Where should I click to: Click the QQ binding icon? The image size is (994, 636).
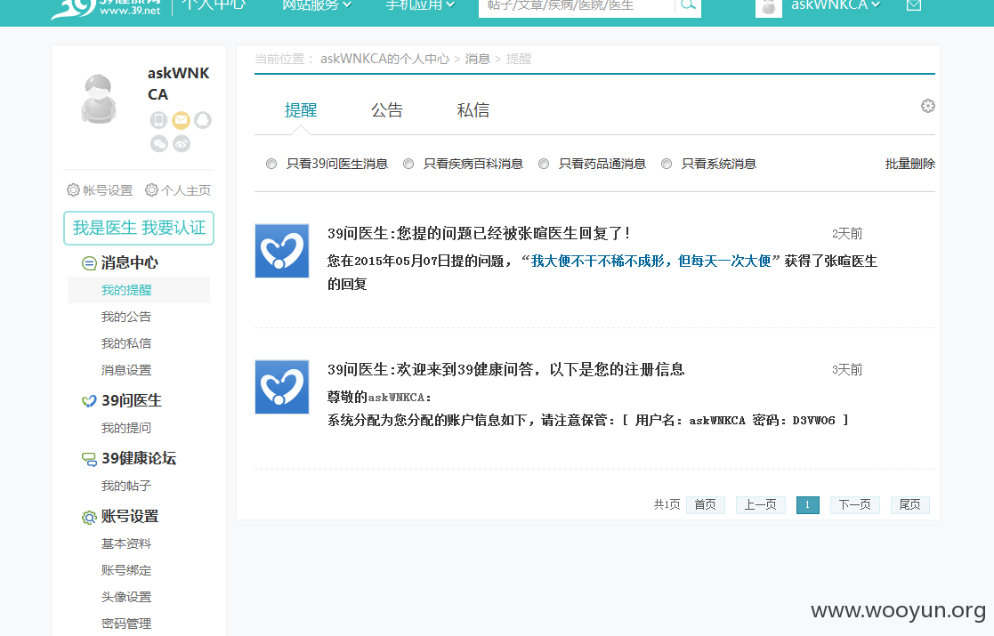point(203,120)
